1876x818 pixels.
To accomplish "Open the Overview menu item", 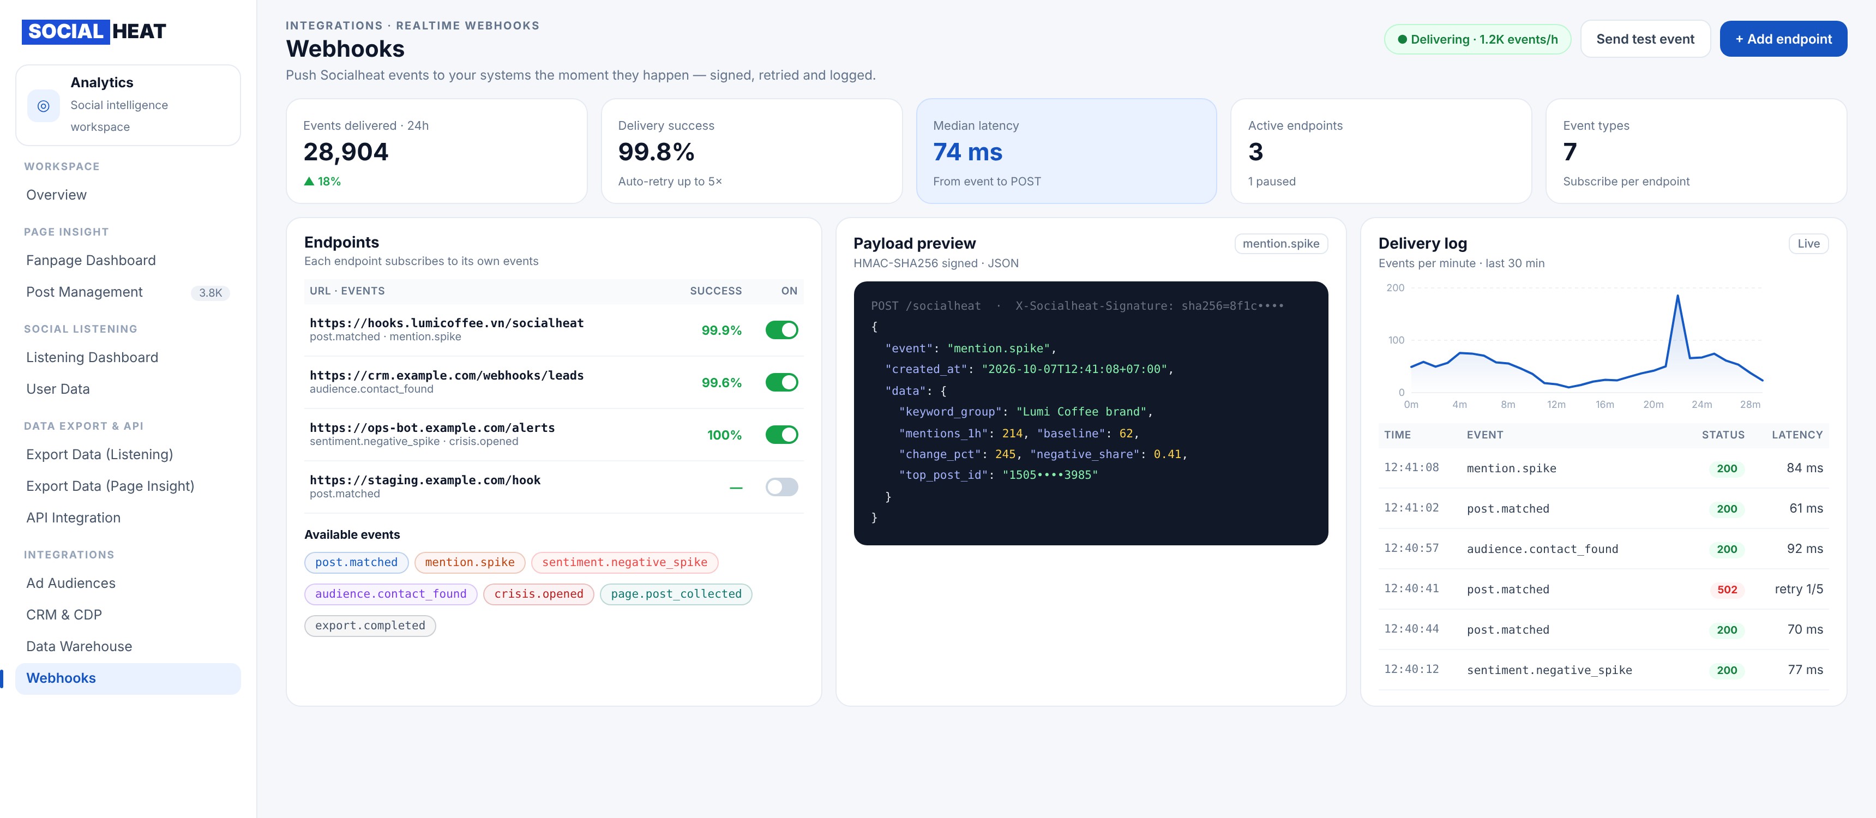I will pos(128,195).
